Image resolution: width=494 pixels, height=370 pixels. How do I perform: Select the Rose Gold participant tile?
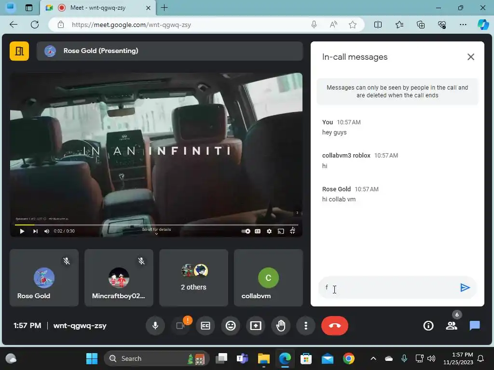(x=44, y=277)
